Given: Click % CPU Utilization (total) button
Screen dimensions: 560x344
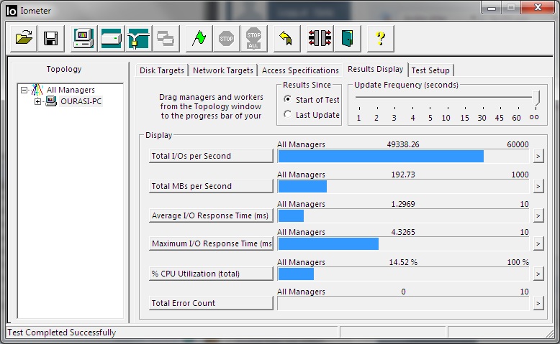Looking at the screenshot, I should click(x=211, y=274).
